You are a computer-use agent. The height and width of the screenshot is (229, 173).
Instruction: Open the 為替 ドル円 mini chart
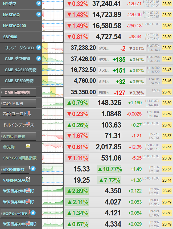coord(53,103)
